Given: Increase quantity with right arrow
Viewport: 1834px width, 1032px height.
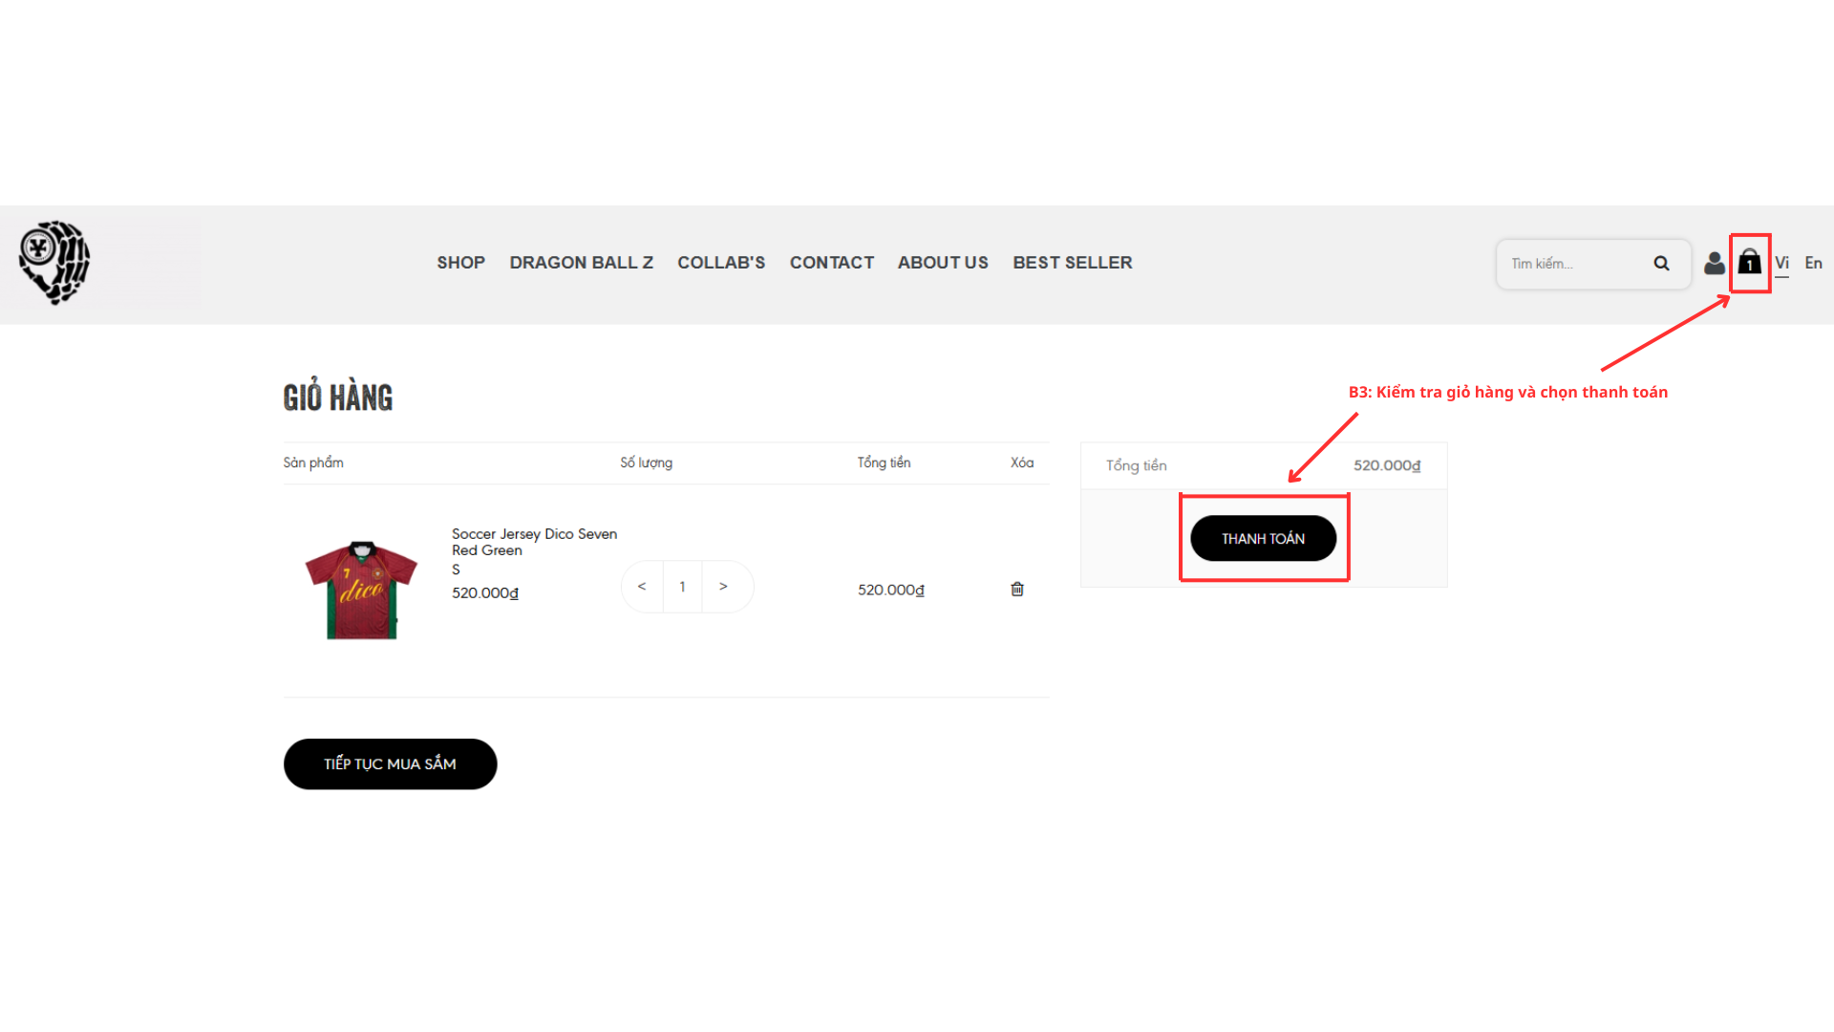Looking at the screenshot, I should [723, 587].
